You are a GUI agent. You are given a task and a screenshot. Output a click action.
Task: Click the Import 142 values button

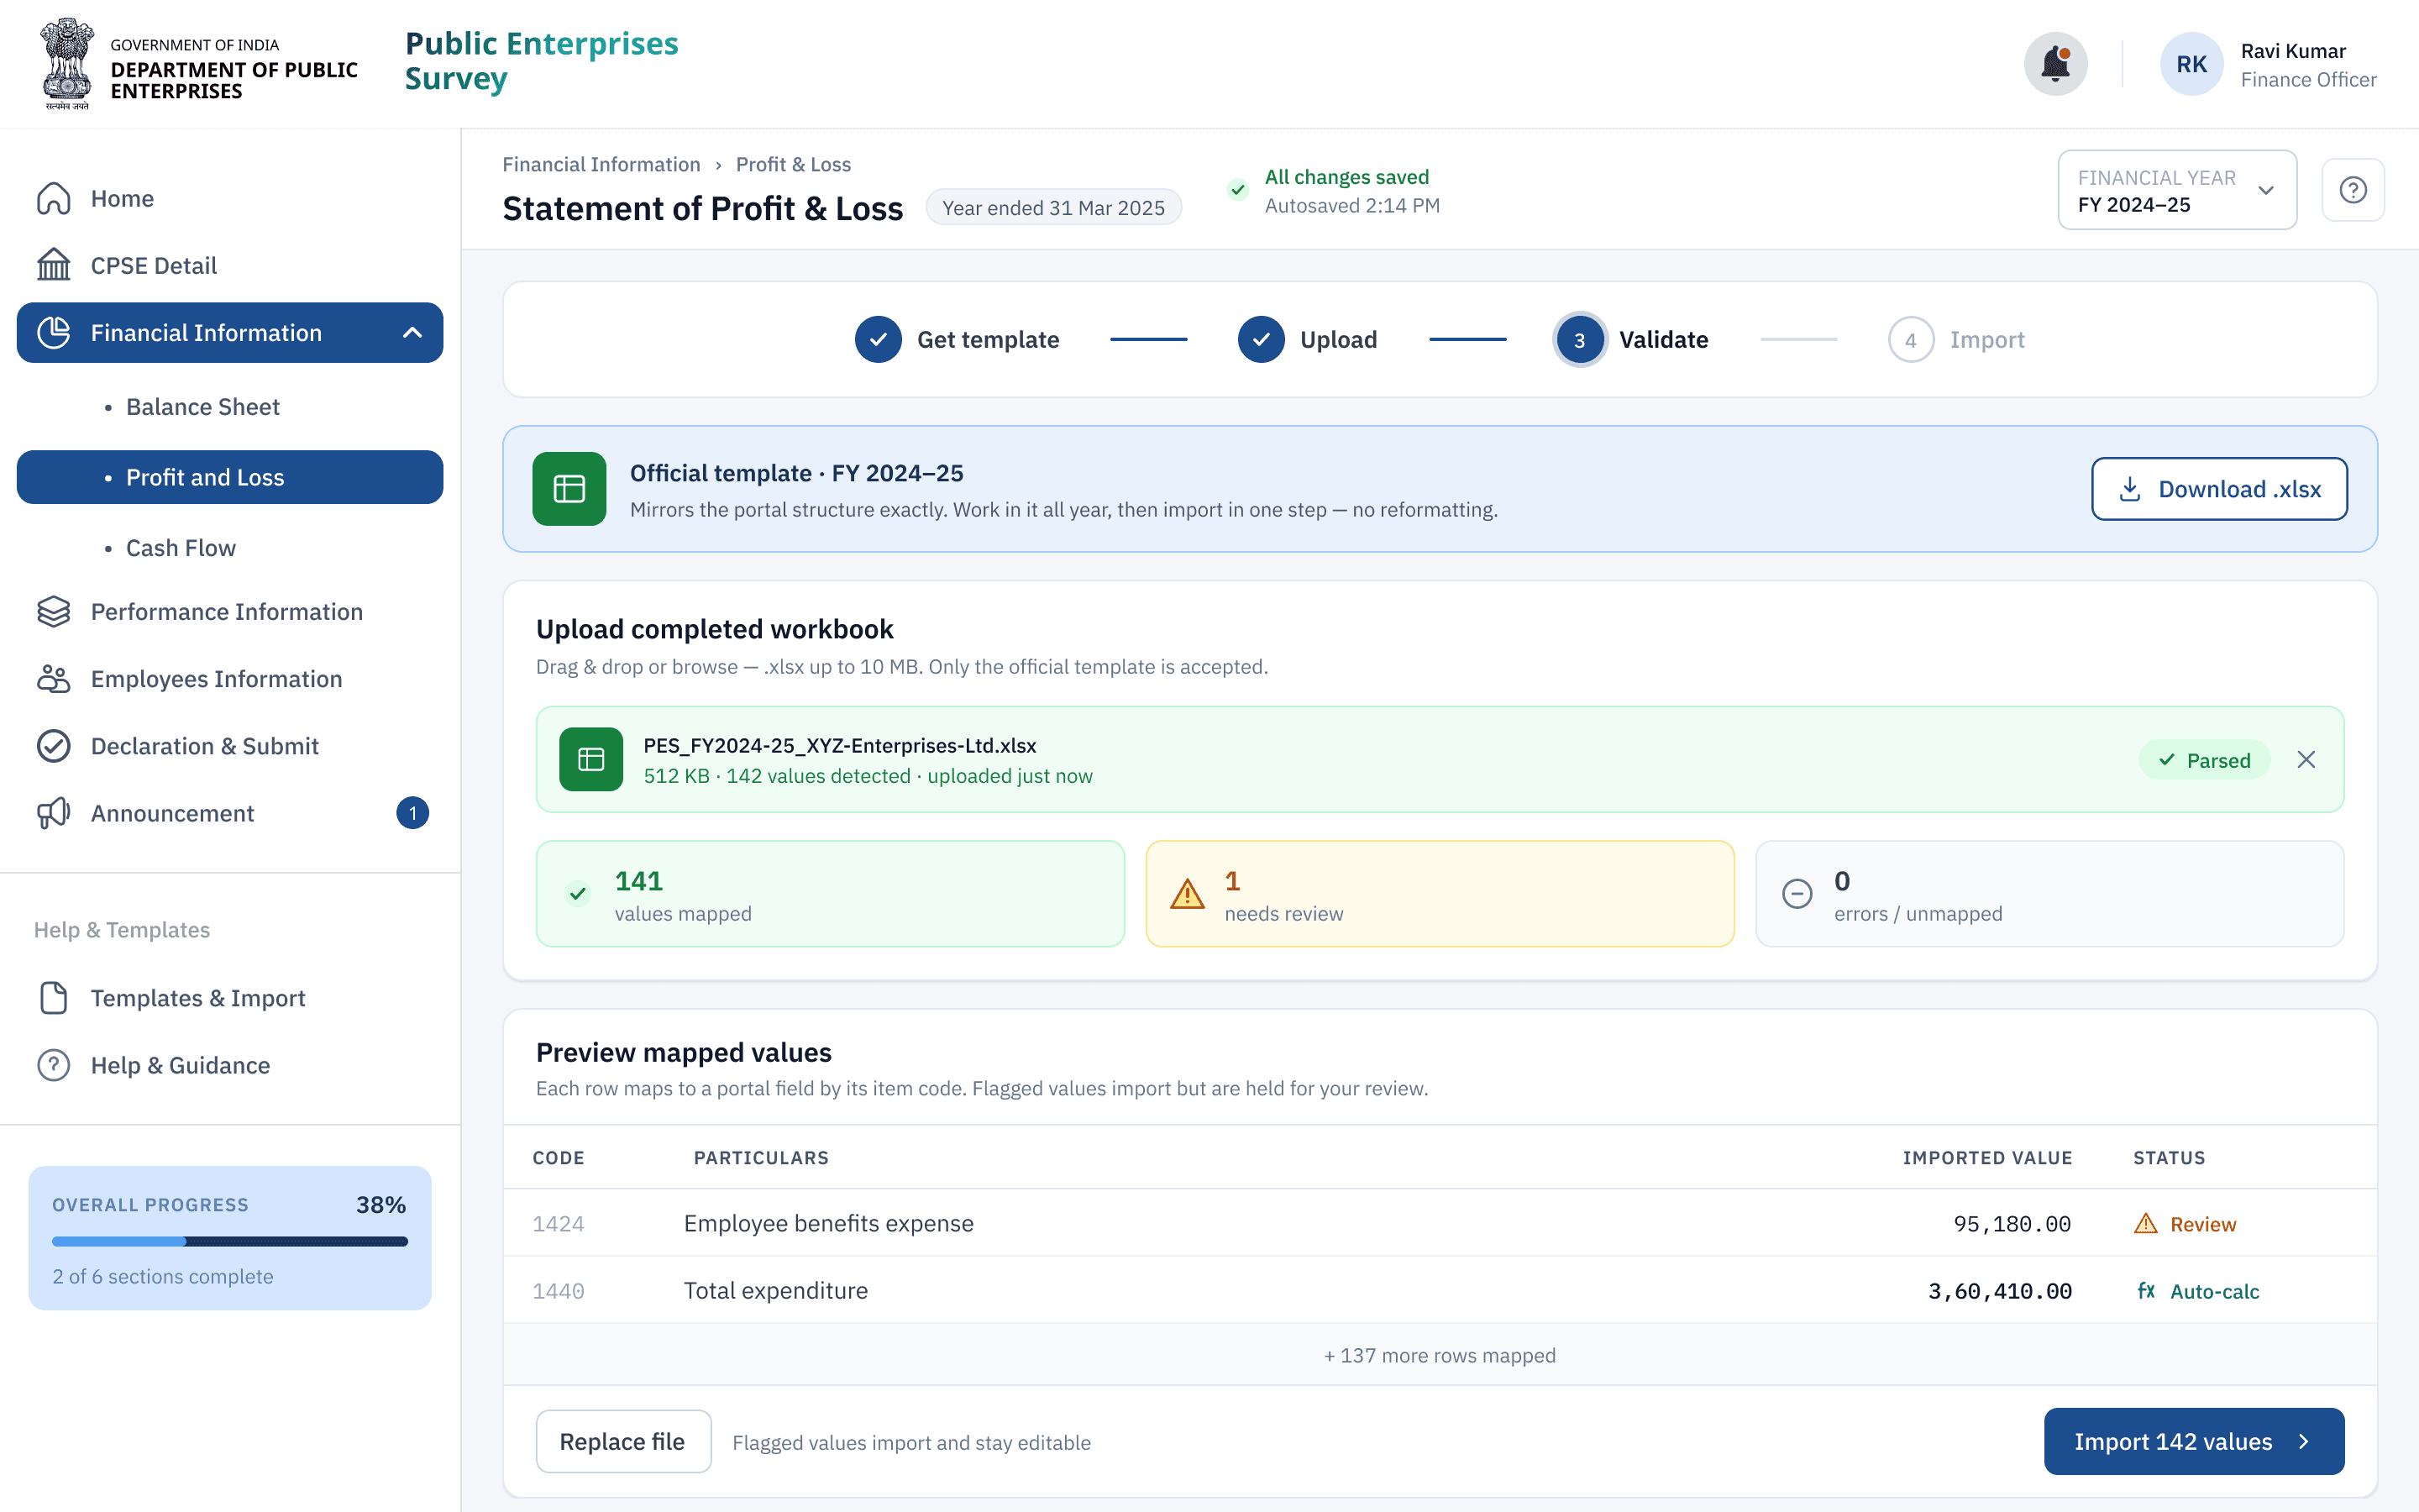pyautogui.click(x=2194, y=1441)
